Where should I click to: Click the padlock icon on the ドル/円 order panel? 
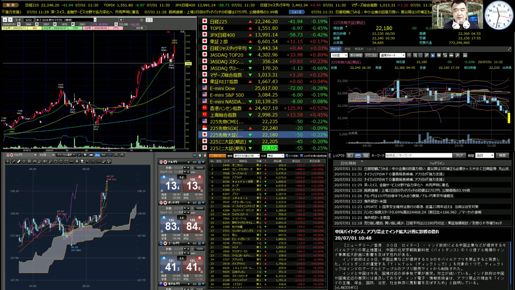(200, 162)
